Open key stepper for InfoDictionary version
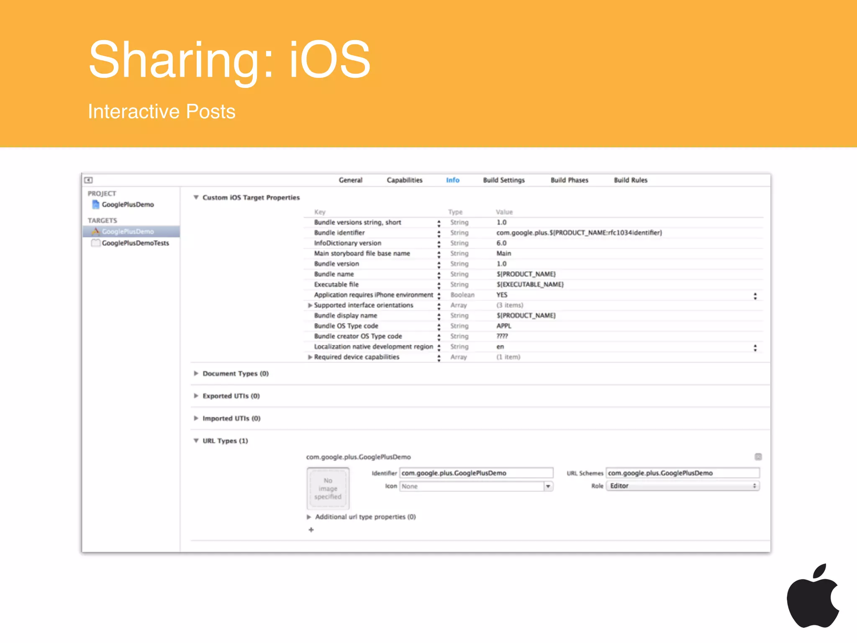 (x=439, y=243)
